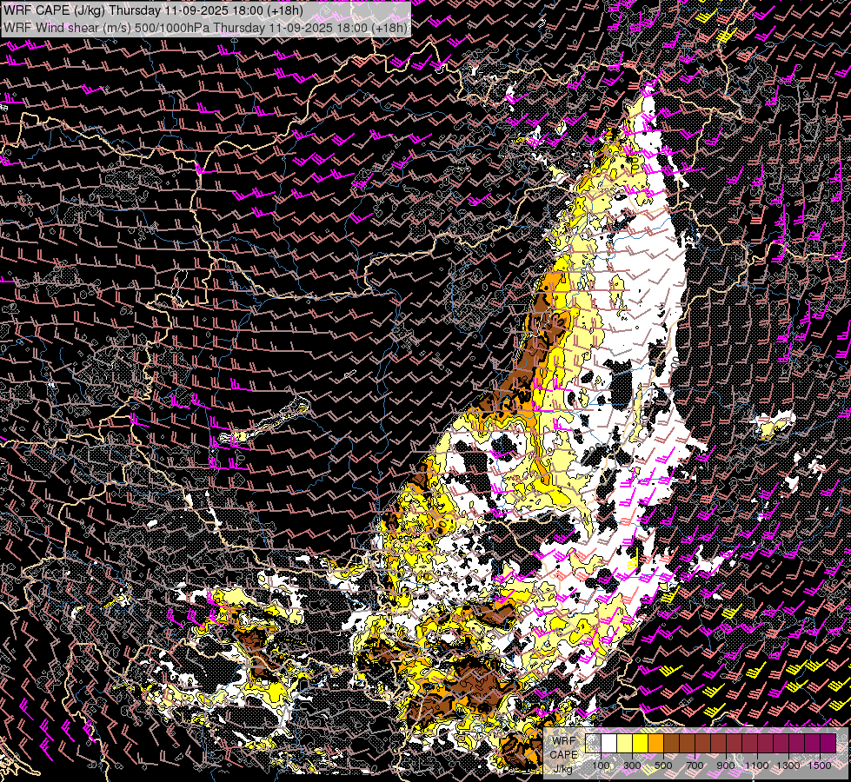Select the rightmost purple swatch in the CAPE legend
Screen dimensions: 851x782
[828, 743]
